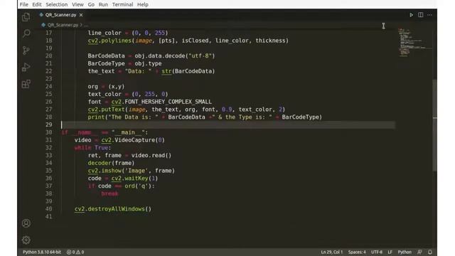Click cv2.destroyAllWindows() on line 40
The image size is (455, 256).
tap(113, 209)
